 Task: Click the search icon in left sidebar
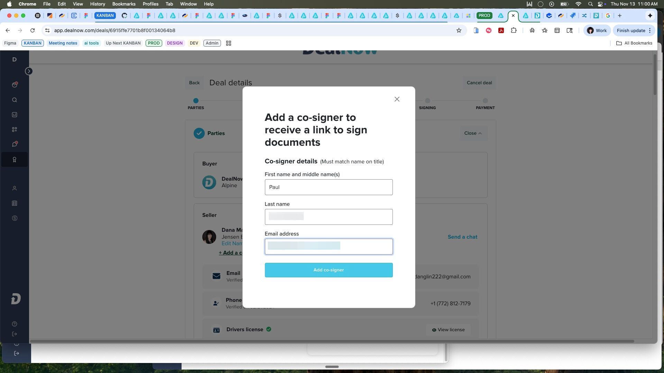click(x=15, y=100)
